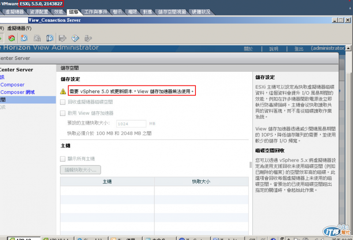This screenshot has height=240, width=353.
Task: Open the 虛擬機器(V) menu
Action: pos(19,28)
